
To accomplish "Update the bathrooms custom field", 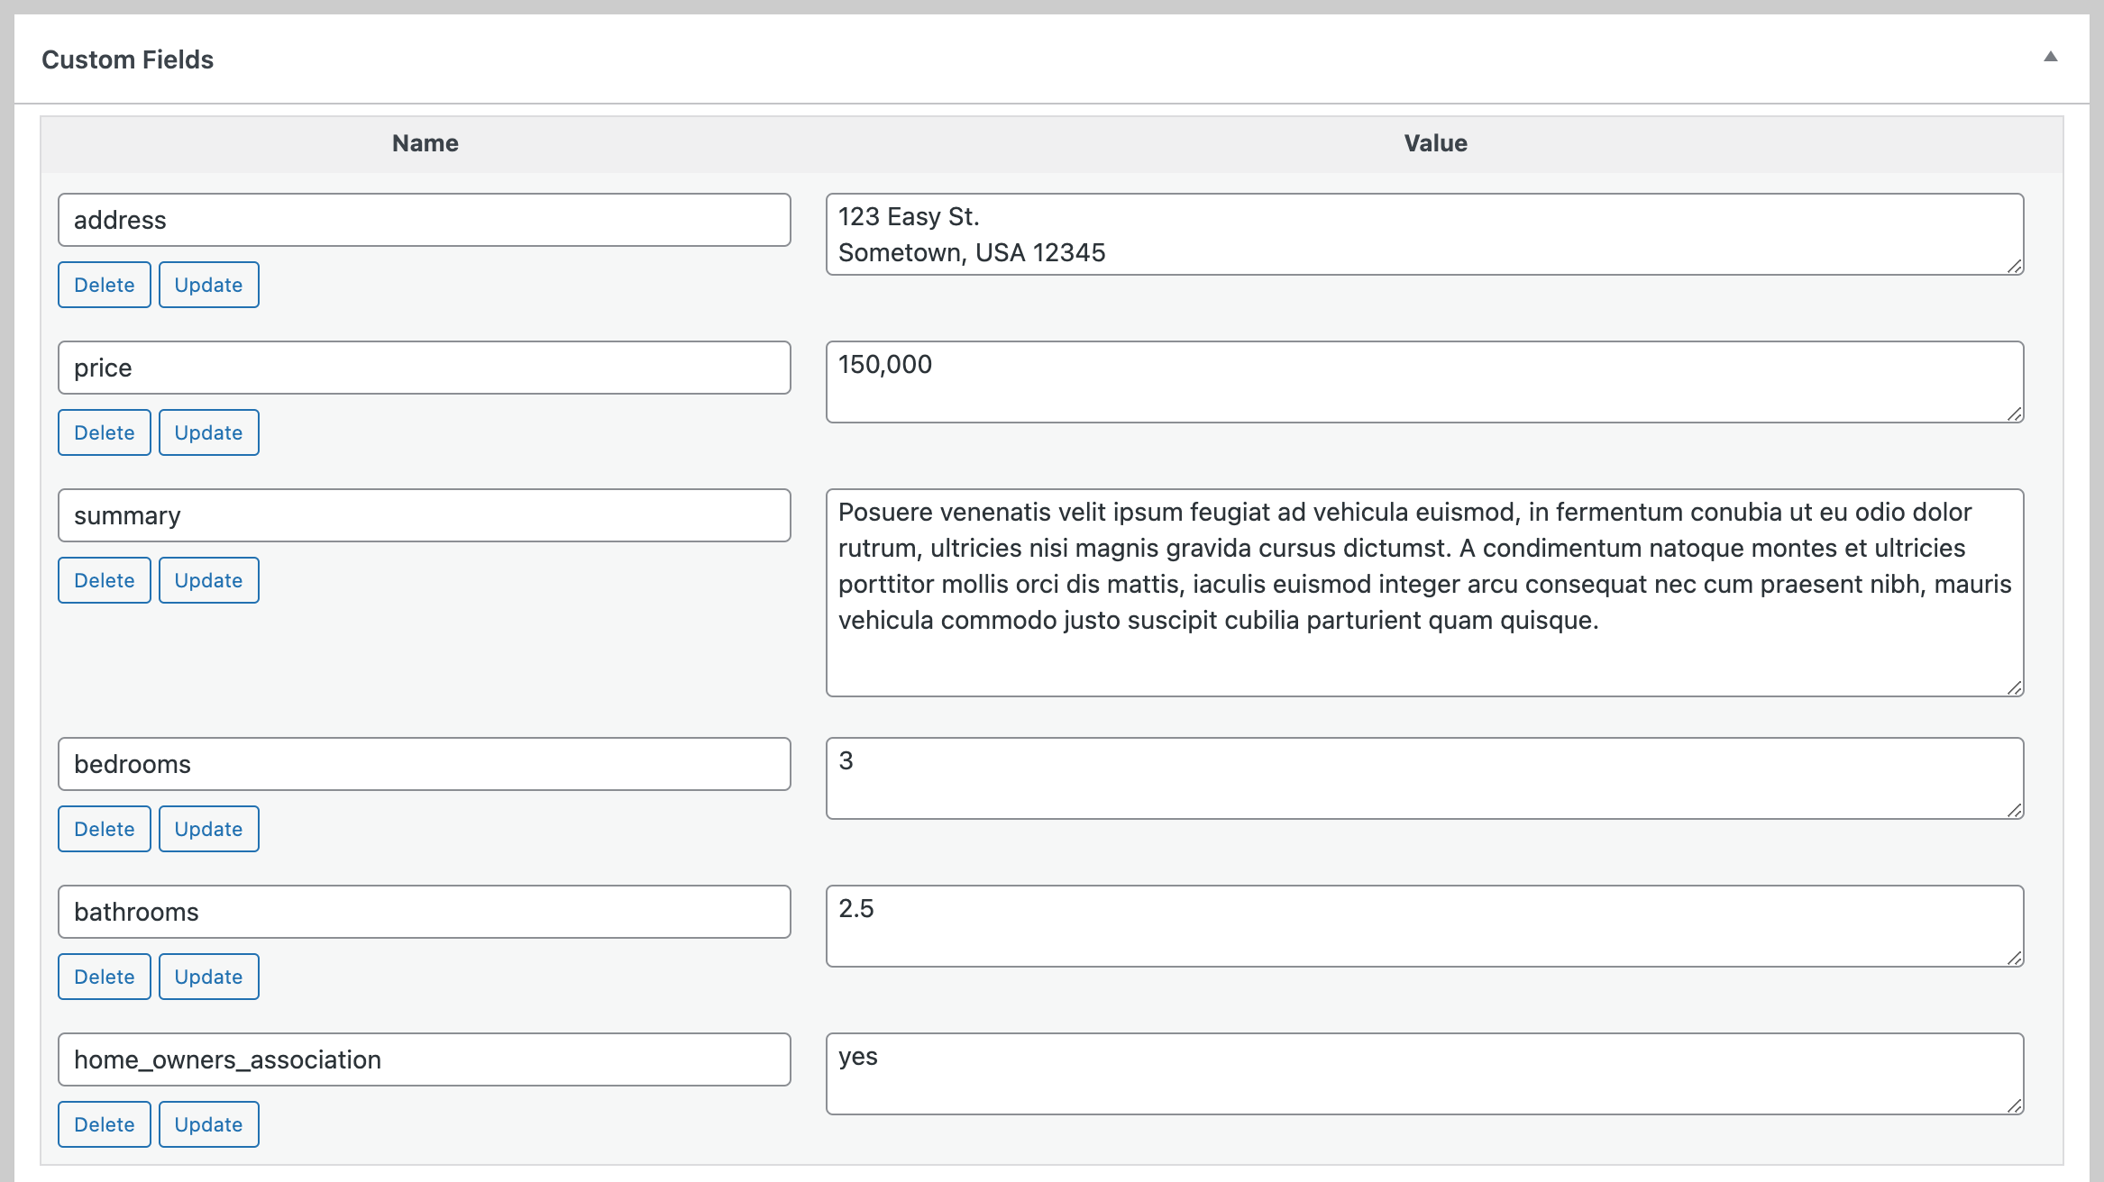I will (208, 977).
